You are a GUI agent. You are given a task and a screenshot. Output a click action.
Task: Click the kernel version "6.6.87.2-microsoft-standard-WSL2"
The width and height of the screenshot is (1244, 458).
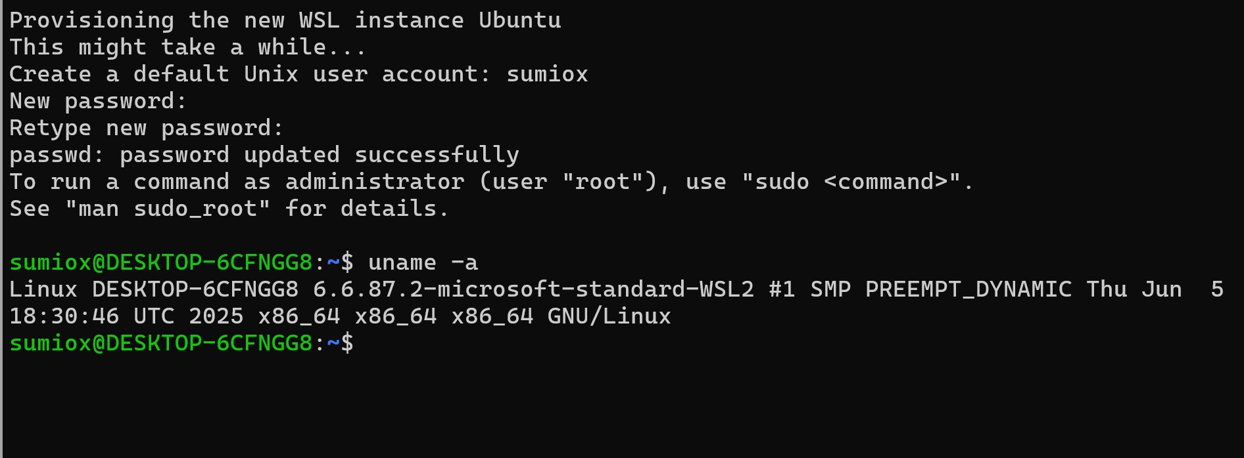(533, 289)
